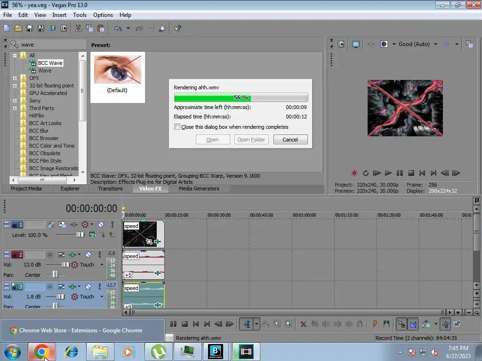Click the Undo arrow icon
The image size is (482, 361).
pyautogui.click(x=118, y=28)
